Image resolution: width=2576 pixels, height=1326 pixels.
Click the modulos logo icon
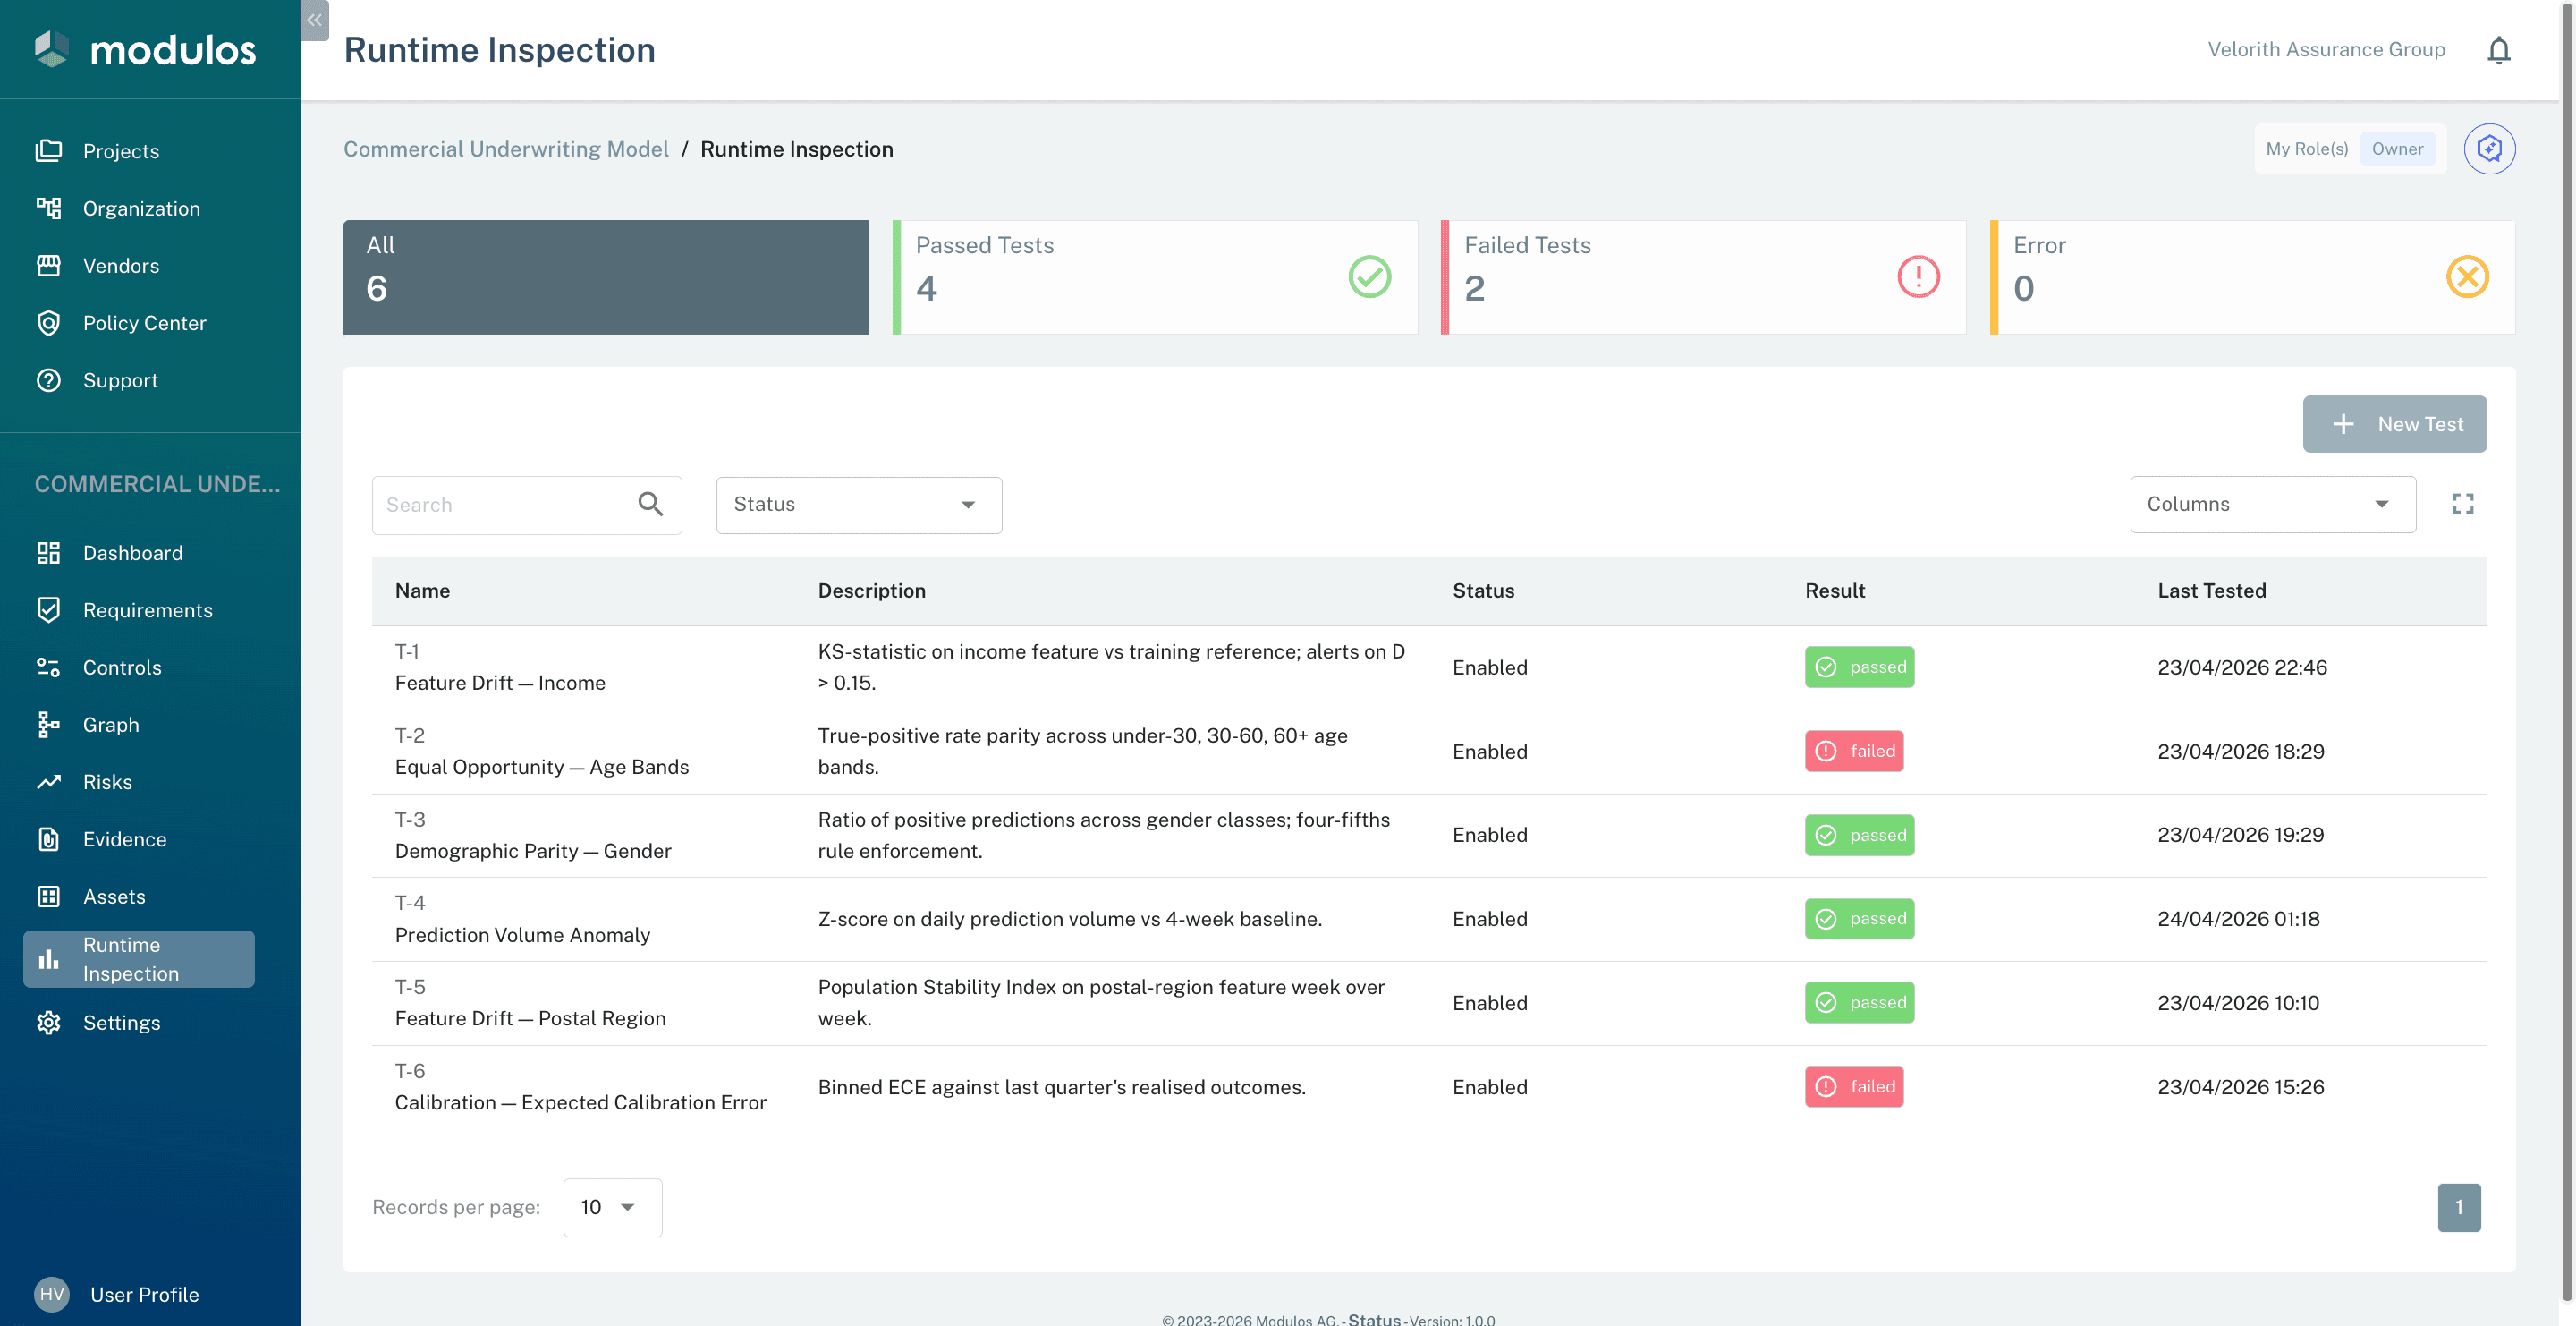point(51,49)
